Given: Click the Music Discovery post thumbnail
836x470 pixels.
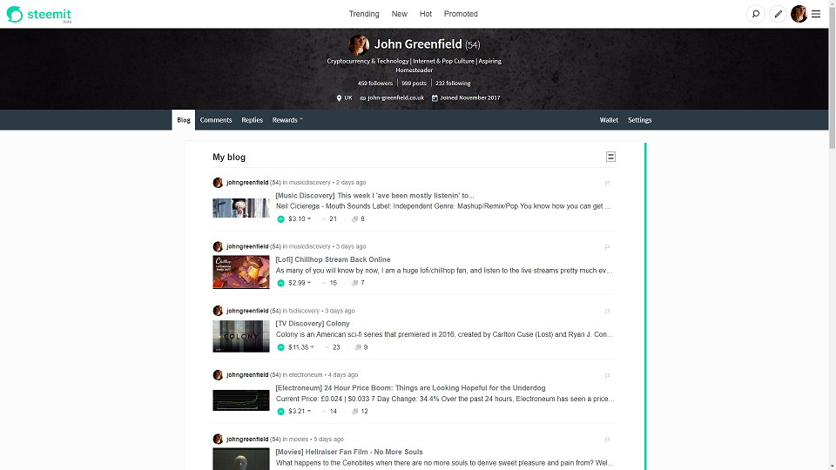Looking at the screenshot, I should click(x=241, y=208).
